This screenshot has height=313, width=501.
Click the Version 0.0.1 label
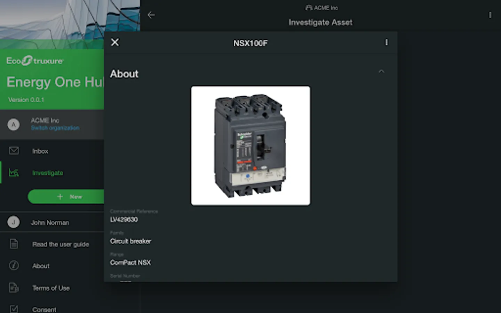26,100
